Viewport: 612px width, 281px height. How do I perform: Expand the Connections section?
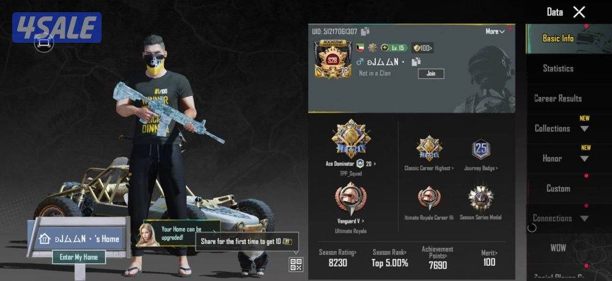(x=561, y=218)
